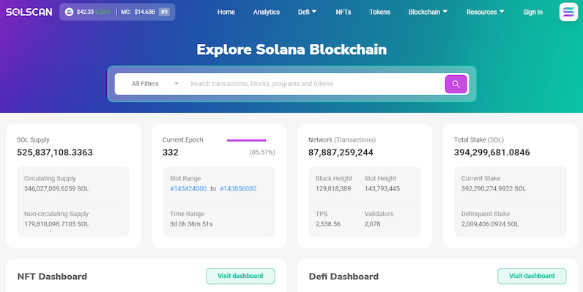
Task: Click the Current Epoch progress bar
Action: click(x=250, y=140)
